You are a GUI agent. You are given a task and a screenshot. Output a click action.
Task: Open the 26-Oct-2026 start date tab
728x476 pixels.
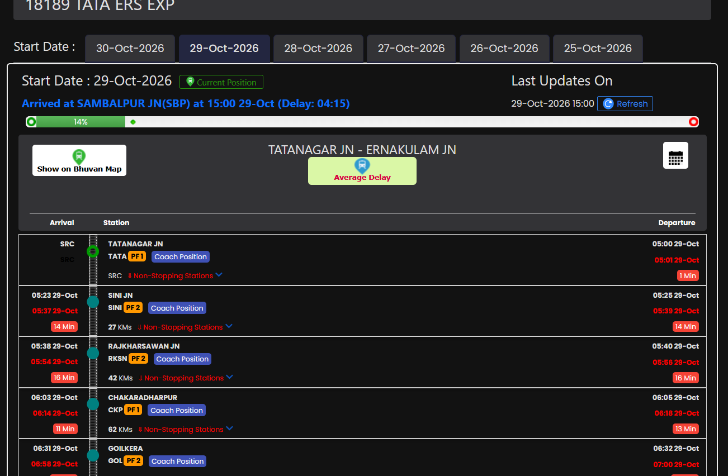coord(504,49)
